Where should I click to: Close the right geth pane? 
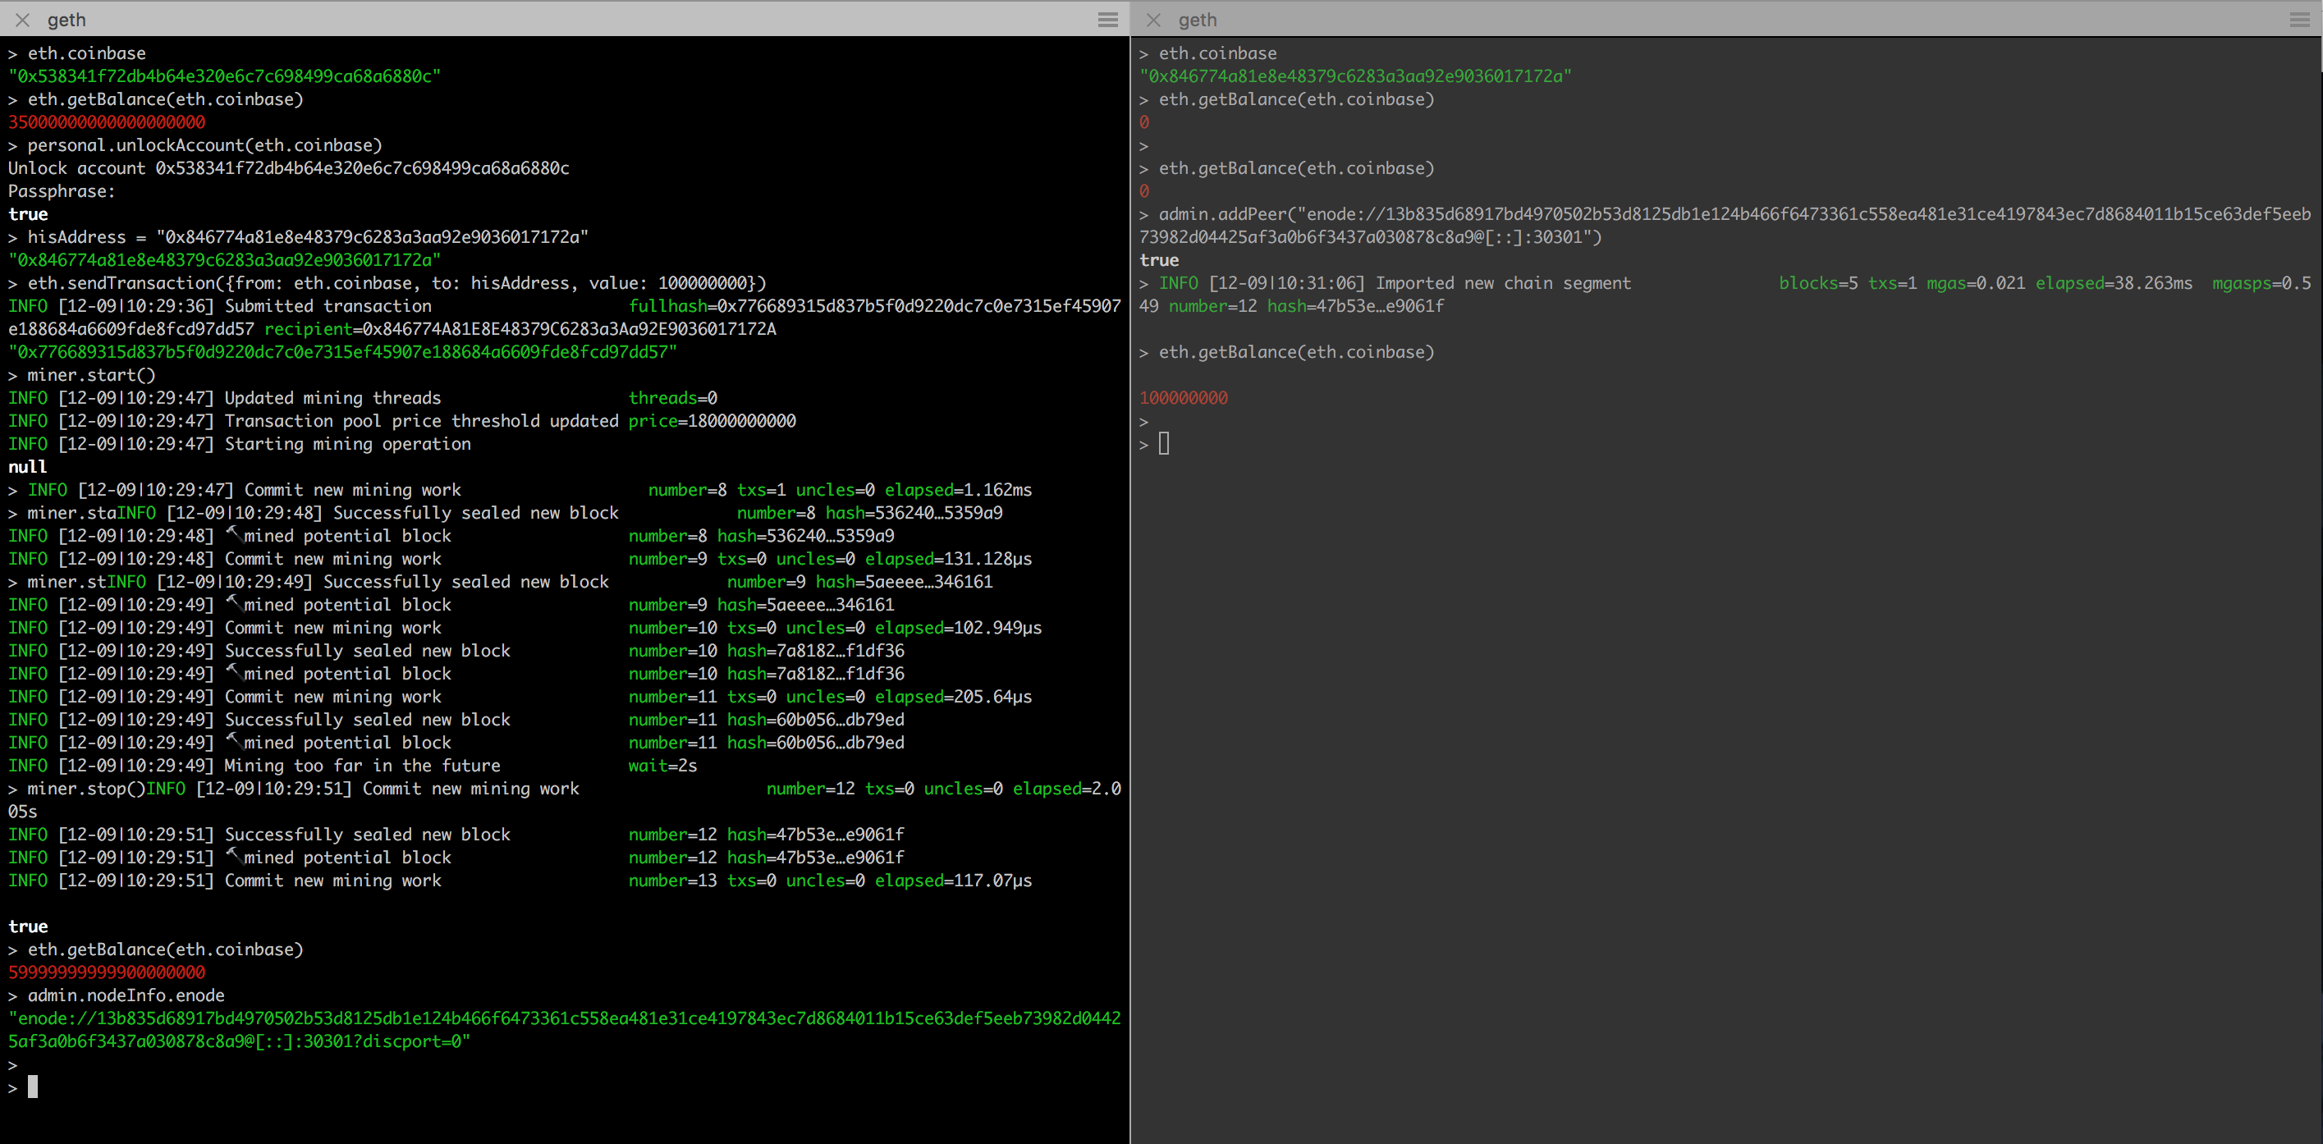(x=1152, y=19)
